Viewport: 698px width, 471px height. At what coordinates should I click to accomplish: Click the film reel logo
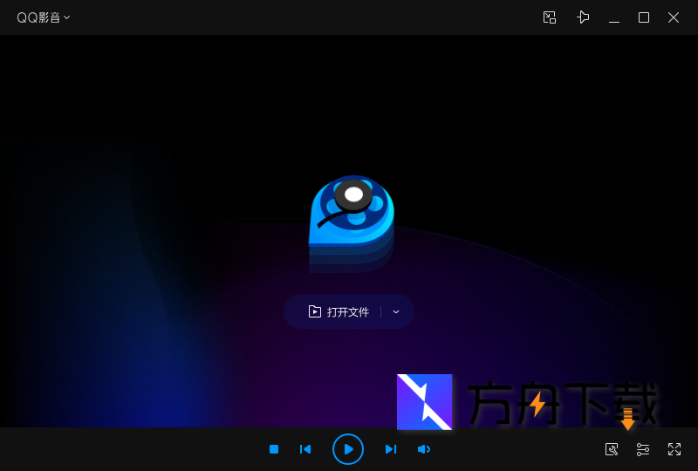(x=351, y=218)
